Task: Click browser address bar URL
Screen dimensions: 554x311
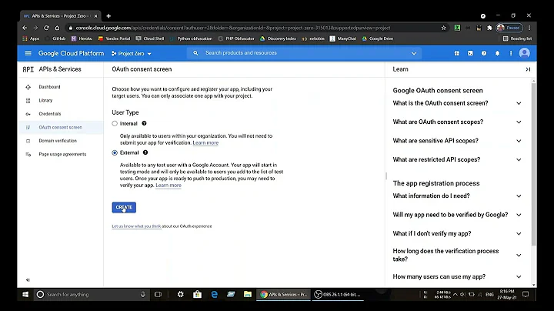Action: coord(233,28)
